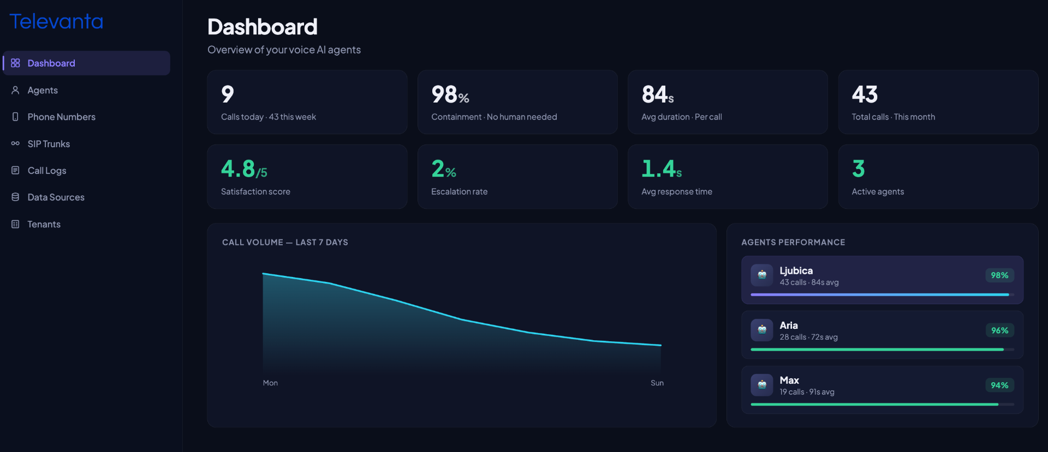1048x452 pixels.
Task: Open the 98% Containment card
Action: point(517,102)
